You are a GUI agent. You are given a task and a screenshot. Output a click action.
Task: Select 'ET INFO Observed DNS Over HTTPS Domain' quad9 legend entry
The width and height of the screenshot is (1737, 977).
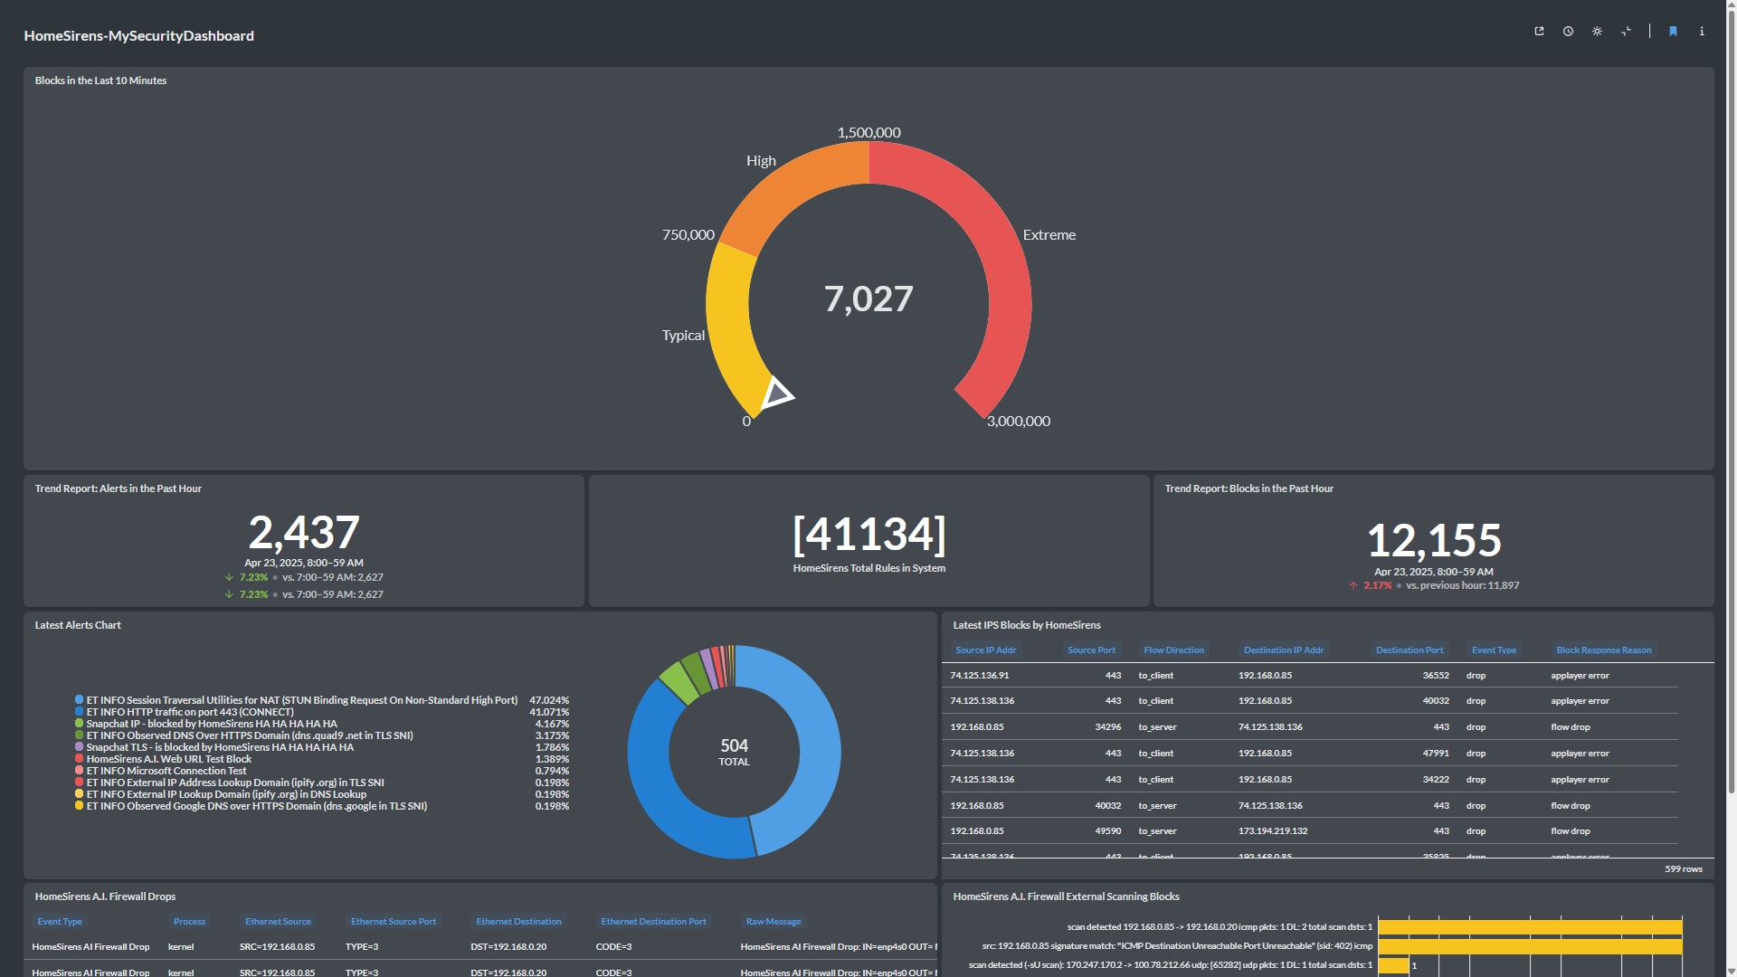250,735
